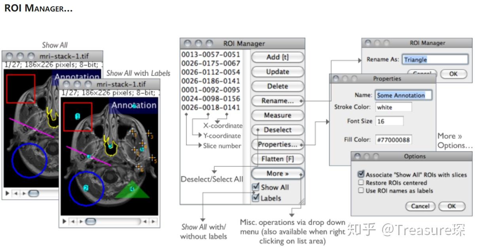Viewport: 477px width, 249px height.
Task: Enable the Restore ROIs centered checkbox
Action: (x=361, y=182)
